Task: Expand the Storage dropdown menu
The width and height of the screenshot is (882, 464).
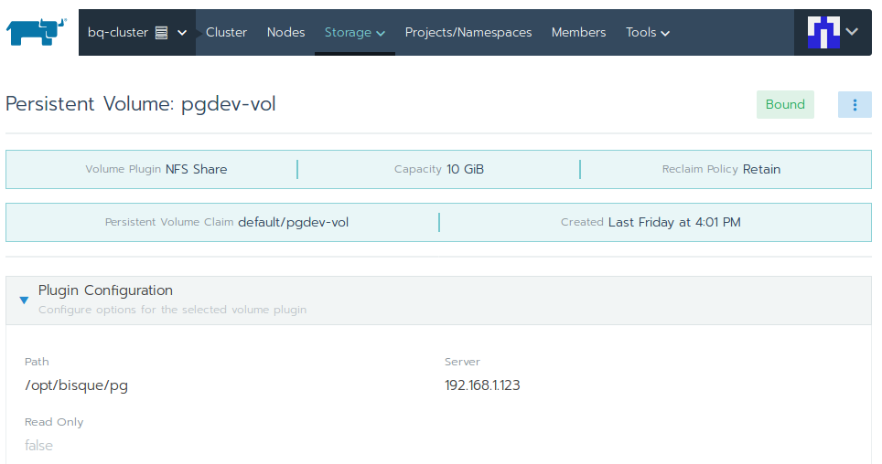Action: pyautogui.click(x=354, y=32)
